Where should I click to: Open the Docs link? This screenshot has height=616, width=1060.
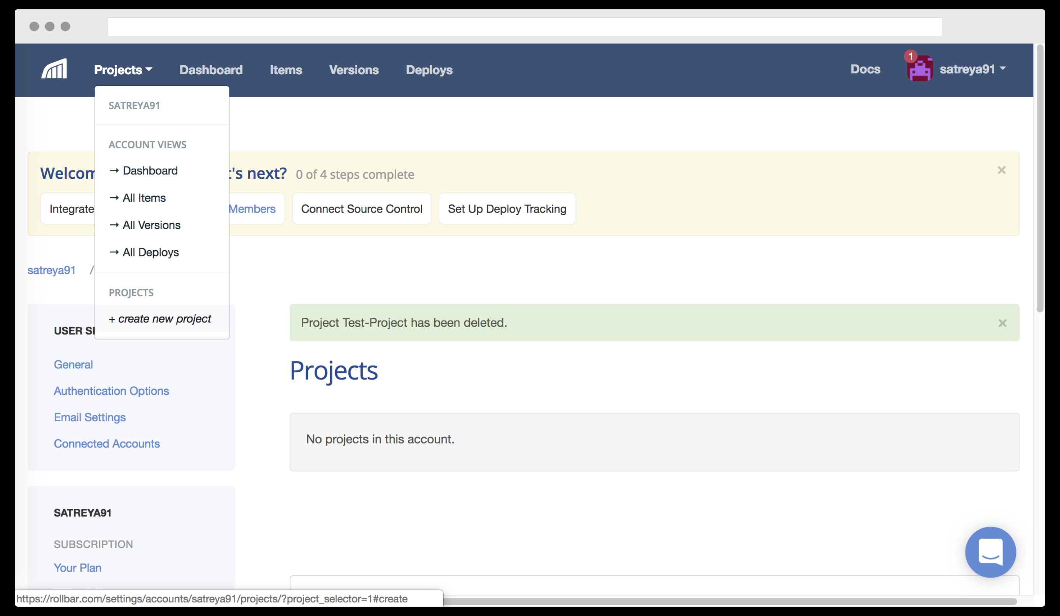coord(865,69)
